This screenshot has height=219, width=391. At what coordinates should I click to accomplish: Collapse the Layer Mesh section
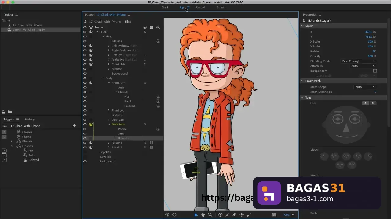(x=302, y=81)
